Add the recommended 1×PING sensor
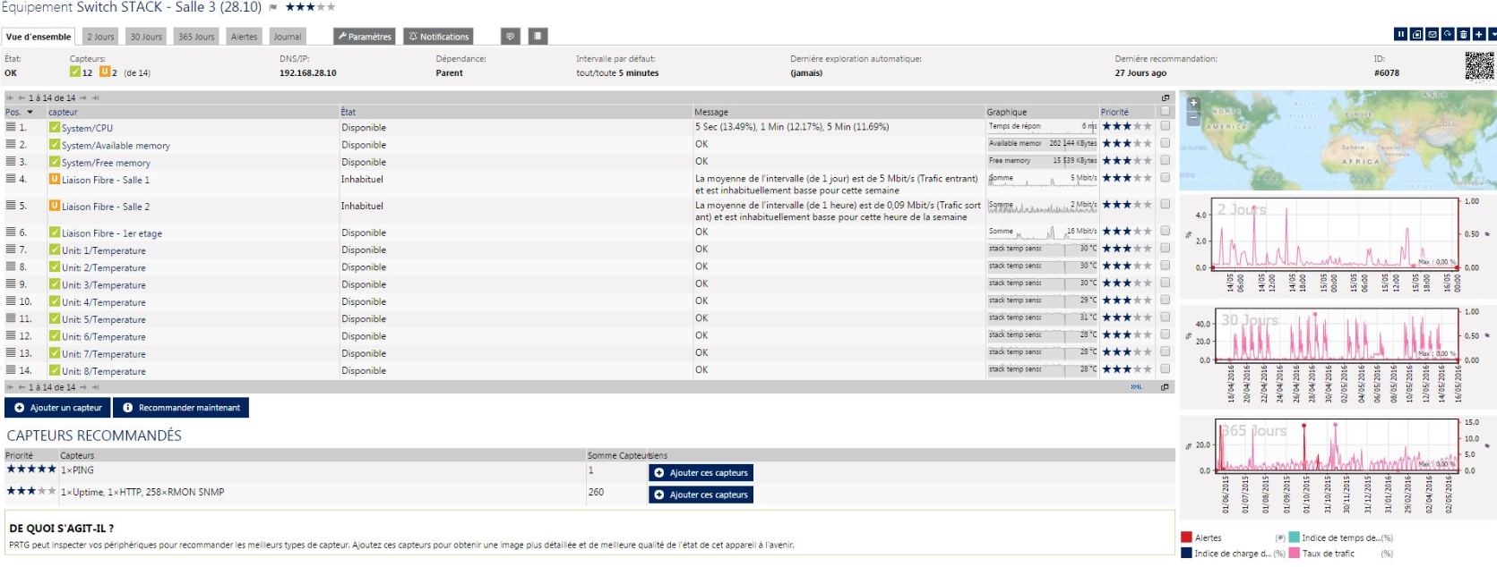The height and width of the screenshot is (567, 1497). (x=701, y=472)
